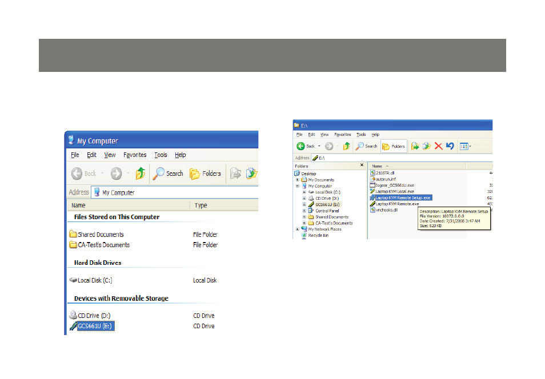Open View menu in My Computer window
545x379 pixels.
pos(110,155)
